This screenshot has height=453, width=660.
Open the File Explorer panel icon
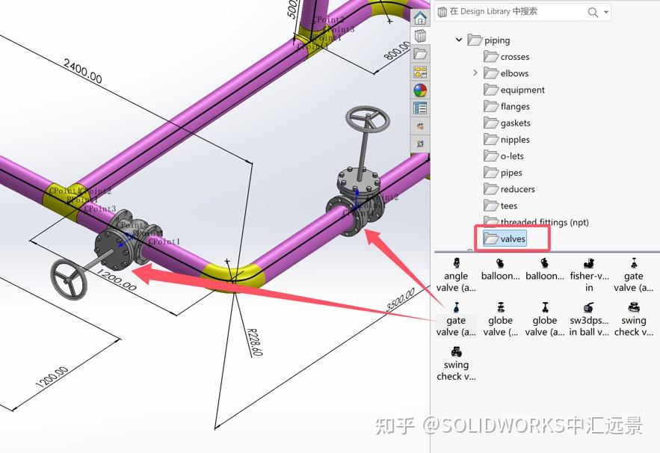point(420,52)
